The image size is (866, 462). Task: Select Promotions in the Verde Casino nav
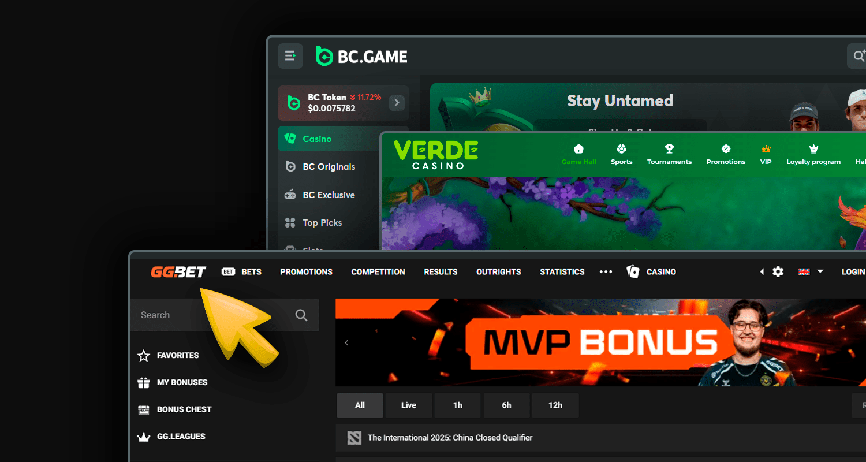tap(726, 155)
